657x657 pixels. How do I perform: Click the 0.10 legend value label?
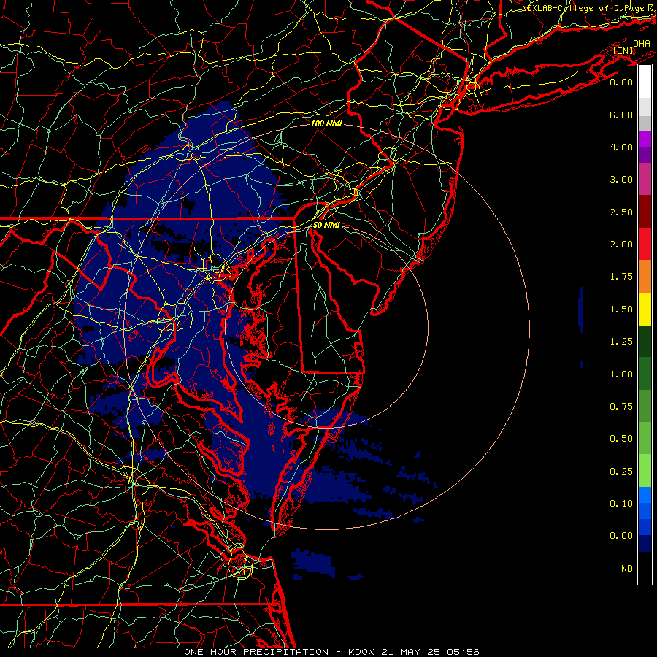[x=621, y=504]
